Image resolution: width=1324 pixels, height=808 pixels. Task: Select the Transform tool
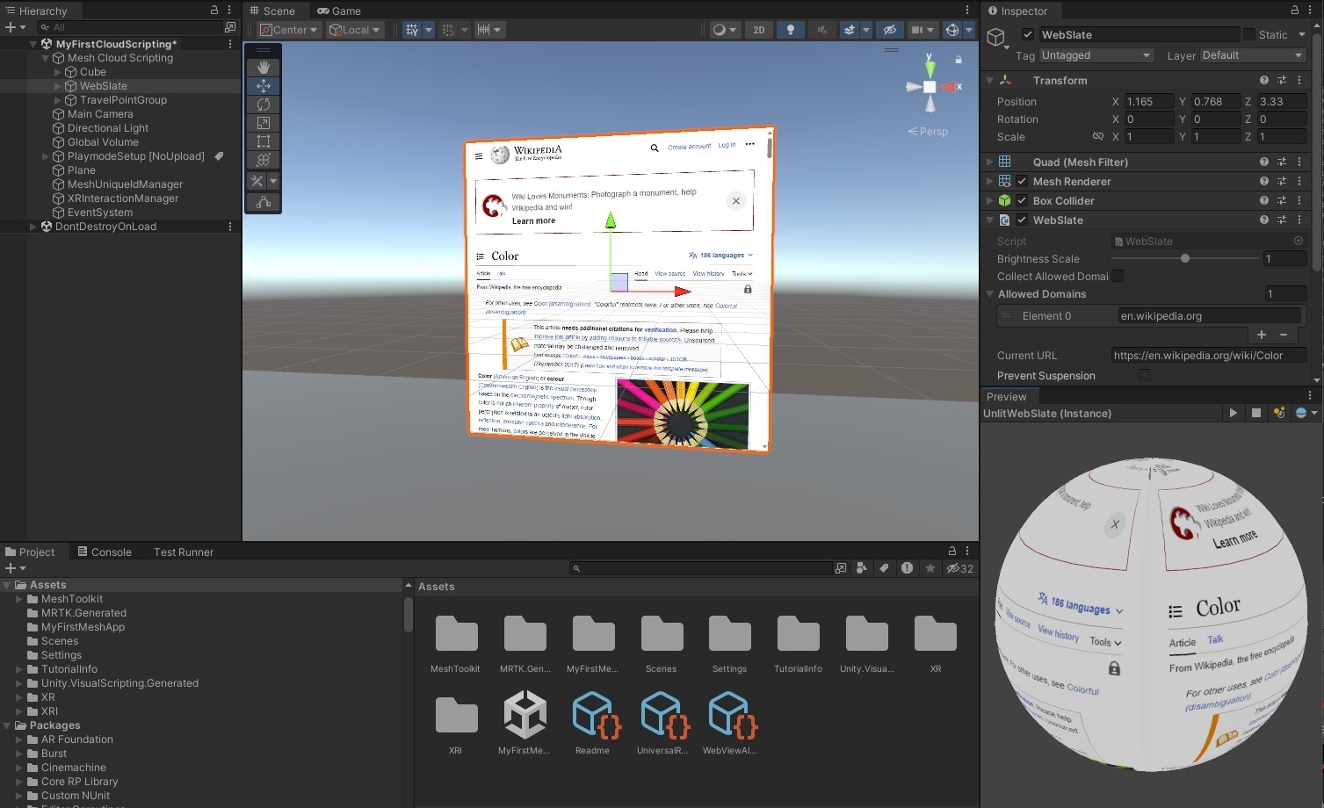[264, 160]
